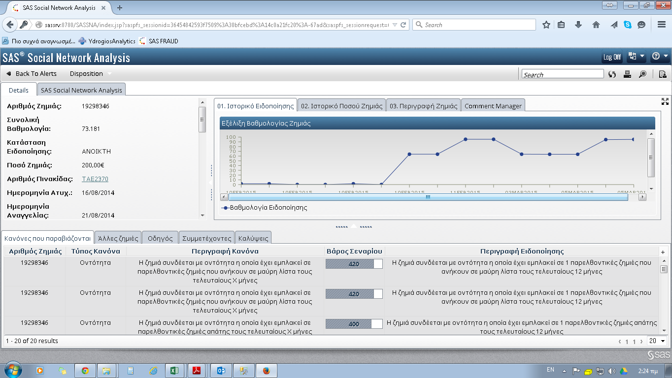This screenshot has height=378, width=672.
Task: Switch to the SAS Social Network Analysis tab
Action: [81, 90]
